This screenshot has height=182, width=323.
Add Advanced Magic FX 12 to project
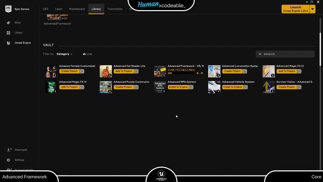pyautogui.click(x=287, y=71)
